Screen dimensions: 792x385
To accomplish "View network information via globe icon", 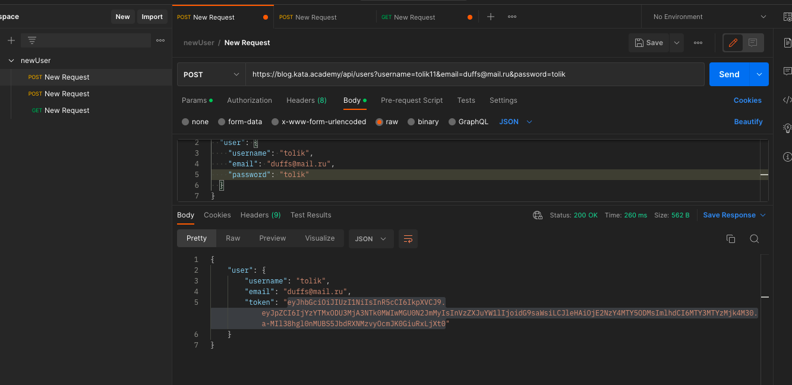I will point(538,215).
